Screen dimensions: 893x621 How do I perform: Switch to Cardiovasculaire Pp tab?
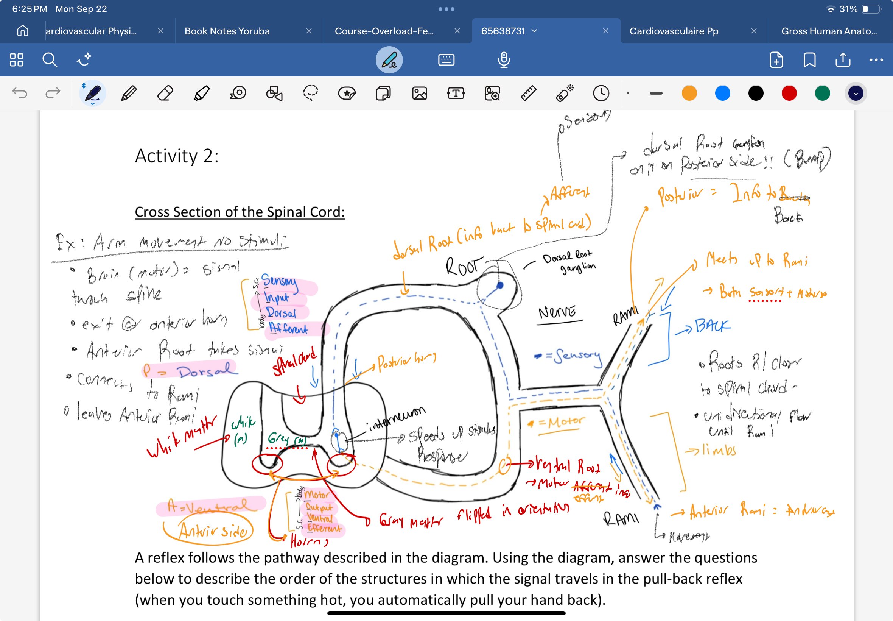pos(674,31)
